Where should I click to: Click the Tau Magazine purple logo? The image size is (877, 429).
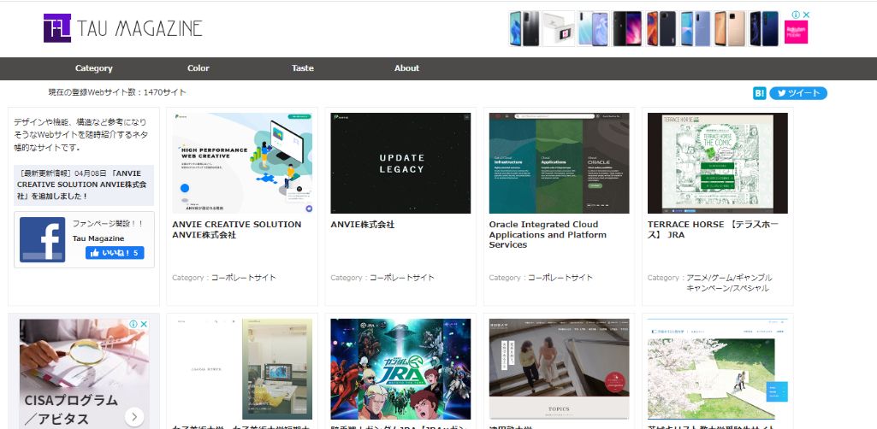click(58, 28)
